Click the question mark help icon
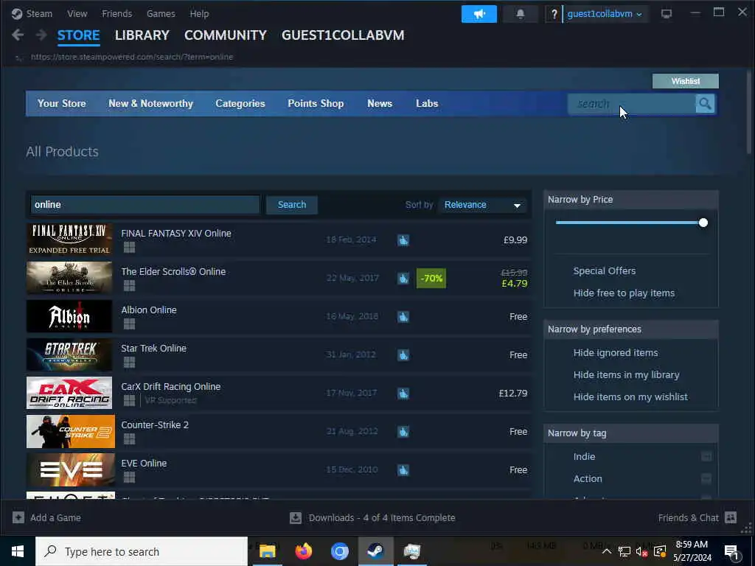The width and height of the screenshot is (755, 566). pyautogui.click(x=554, y=14)
